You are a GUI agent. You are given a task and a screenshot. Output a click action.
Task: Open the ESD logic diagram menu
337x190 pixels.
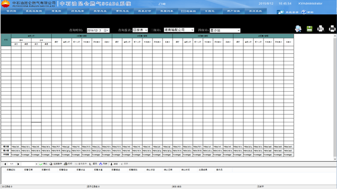(188, 11)
